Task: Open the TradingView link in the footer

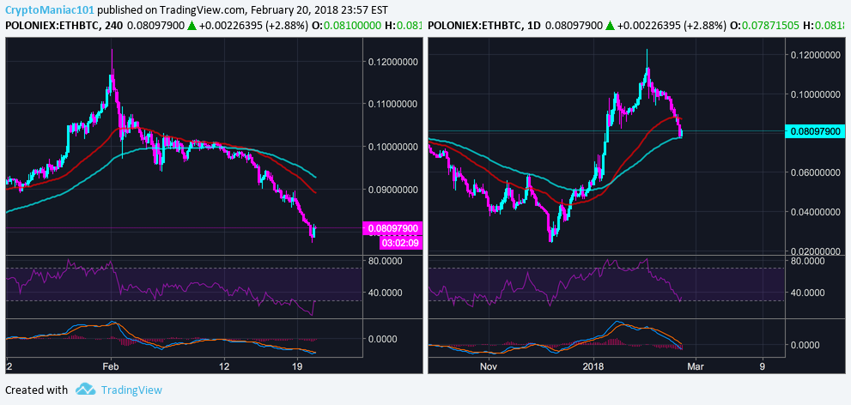Action: coord(131,390)
